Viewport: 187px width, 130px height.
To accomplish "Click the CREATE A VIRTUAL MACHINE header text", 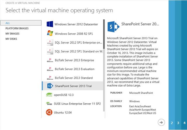I will [x=23, y=3].
